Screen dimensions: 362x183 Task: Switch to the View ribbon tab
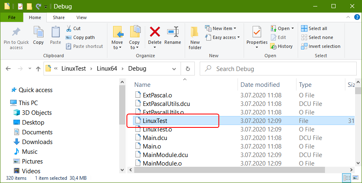tap(81, 17)
